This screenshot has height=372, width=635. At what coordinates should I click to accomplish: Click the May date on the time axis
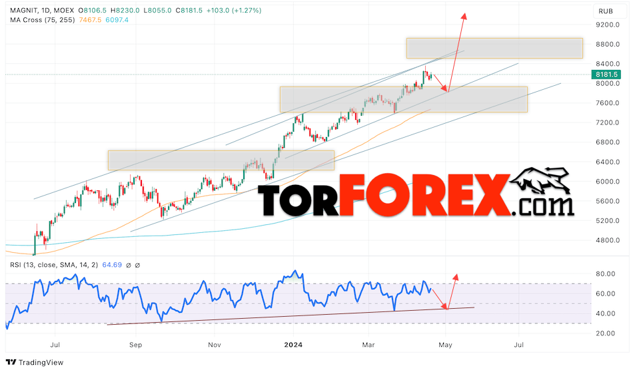tap(445, 345)
